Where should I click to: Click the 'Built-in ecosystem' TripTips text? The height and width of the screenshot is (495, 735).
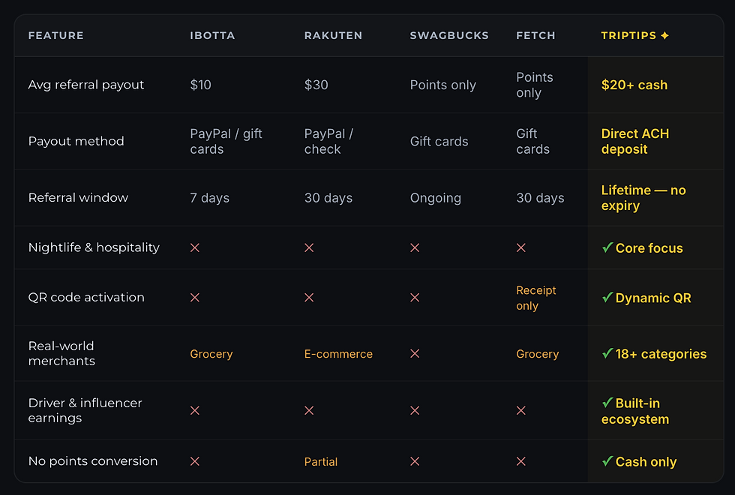point(635,411)
